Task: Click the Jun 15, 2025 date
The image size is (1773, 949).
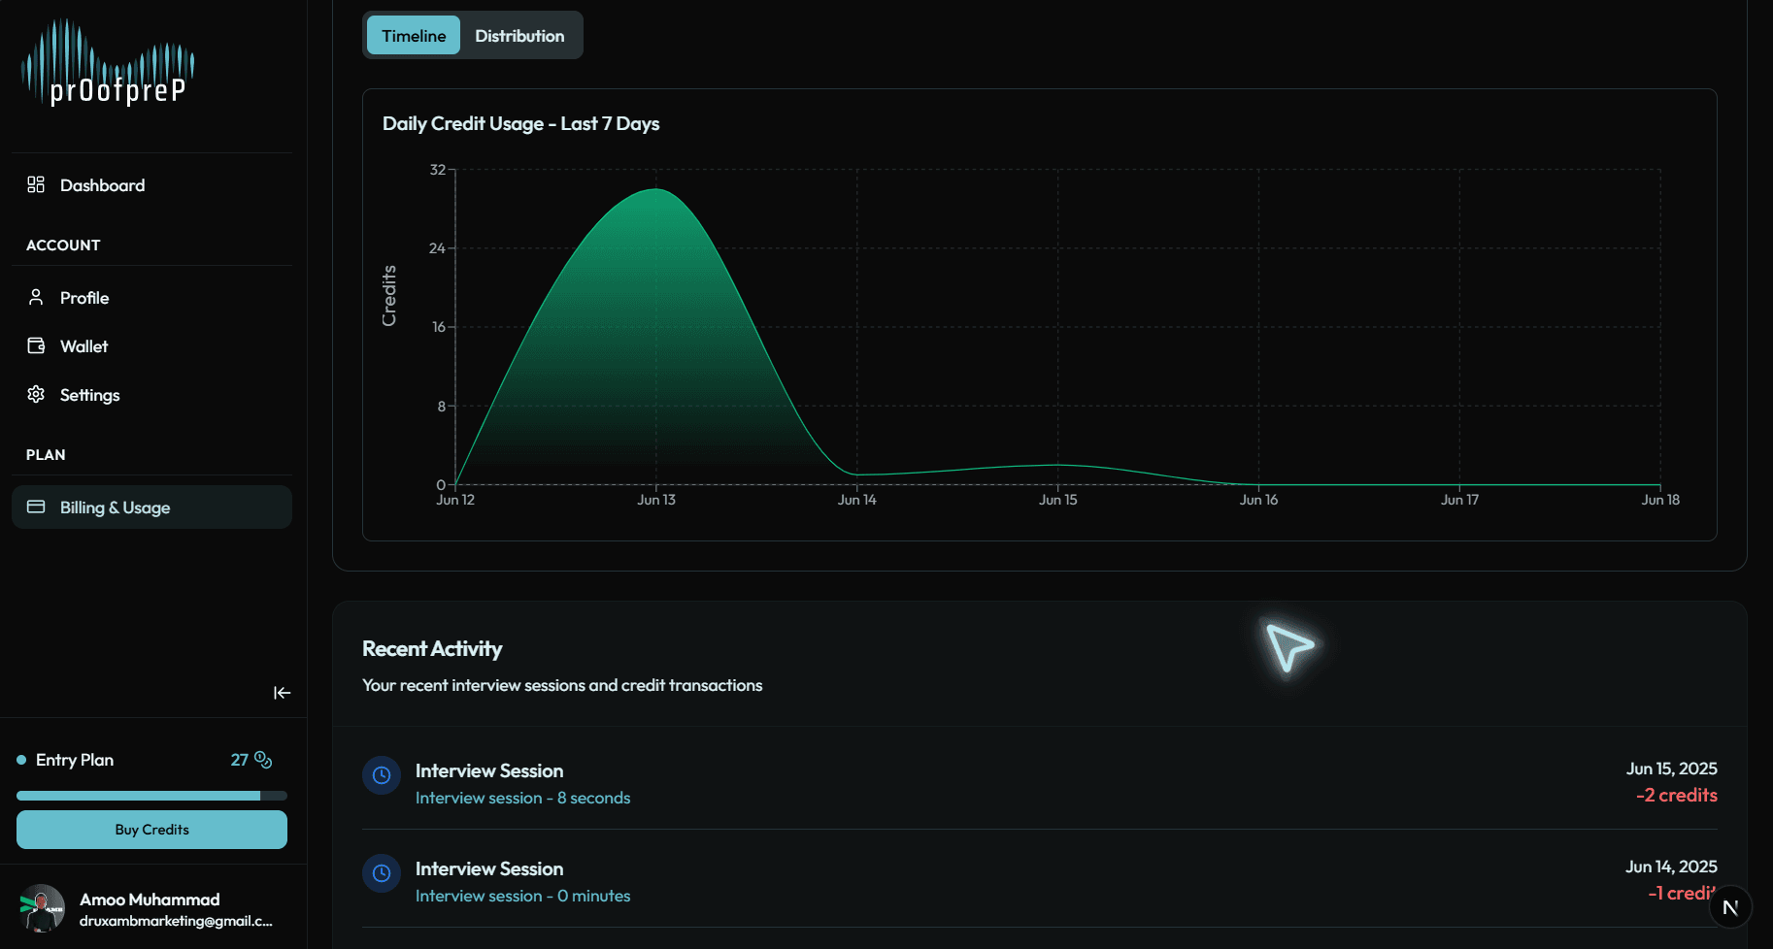Action: pos(1672,769)
